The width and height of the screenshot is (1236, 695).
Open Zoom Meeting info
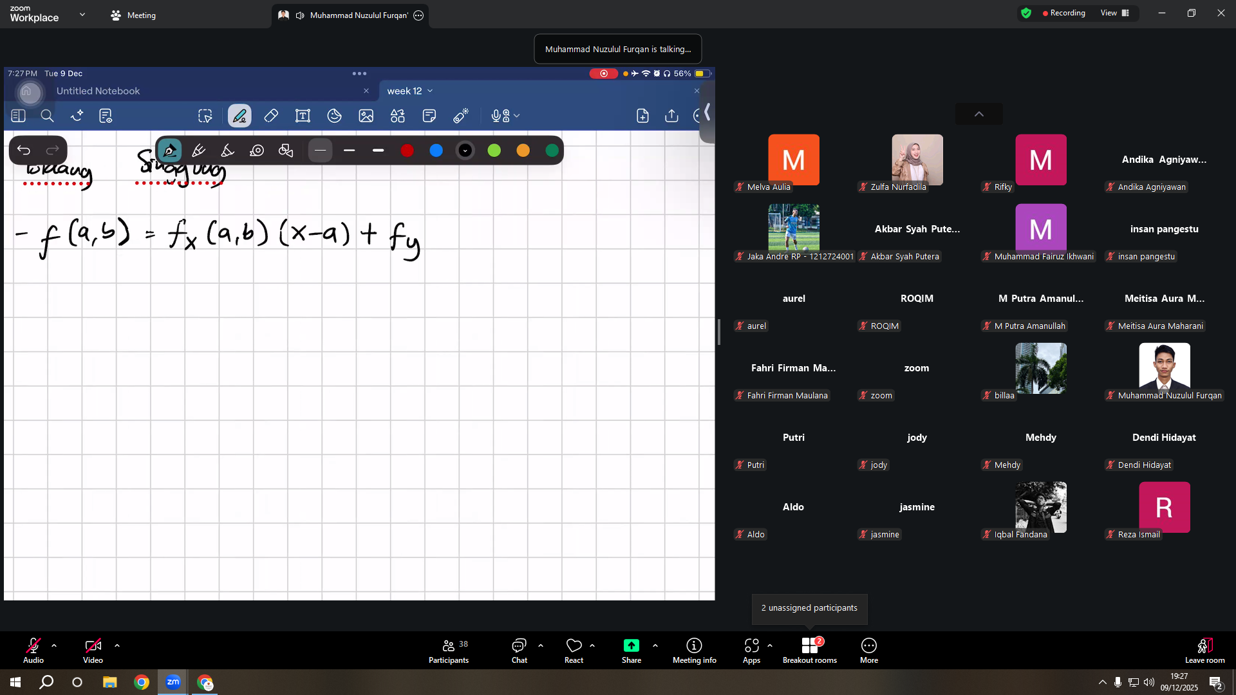click(x=694, y=650)
